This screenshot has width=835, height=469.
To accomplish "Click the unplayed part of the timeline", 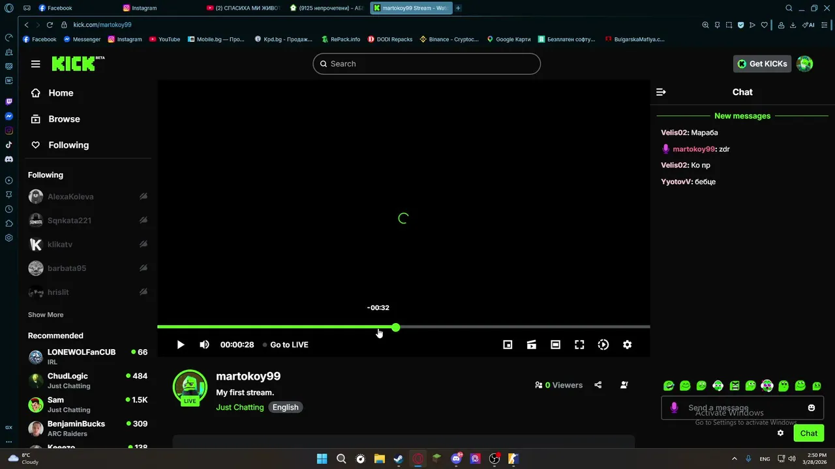I will point(525,327).
